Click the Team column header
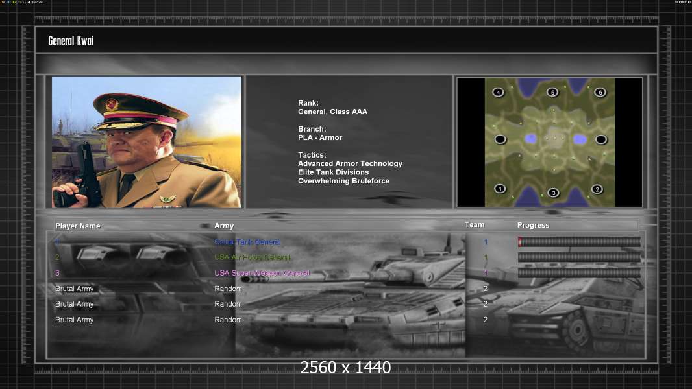The width and height of the screenshot is (692, 389). click(475, 225)
